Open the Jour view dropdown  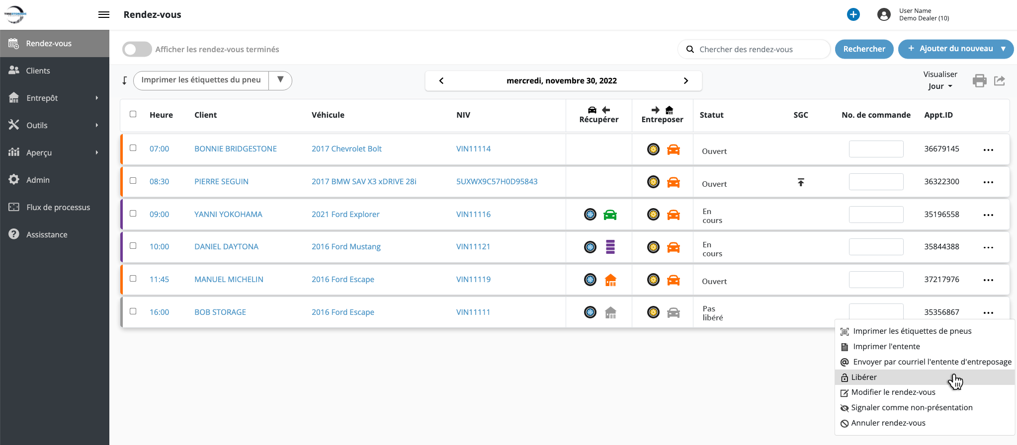coord(940,86)
